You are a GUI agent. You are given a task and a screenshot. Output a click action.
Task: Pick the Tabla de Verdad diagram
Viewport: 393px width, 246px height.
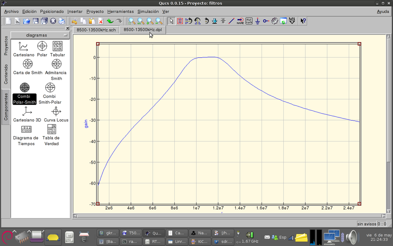tap(52, 135)
